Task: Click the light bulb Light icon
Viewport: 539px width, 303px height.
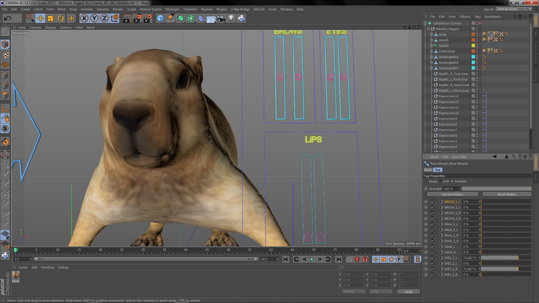Action: 231,19
